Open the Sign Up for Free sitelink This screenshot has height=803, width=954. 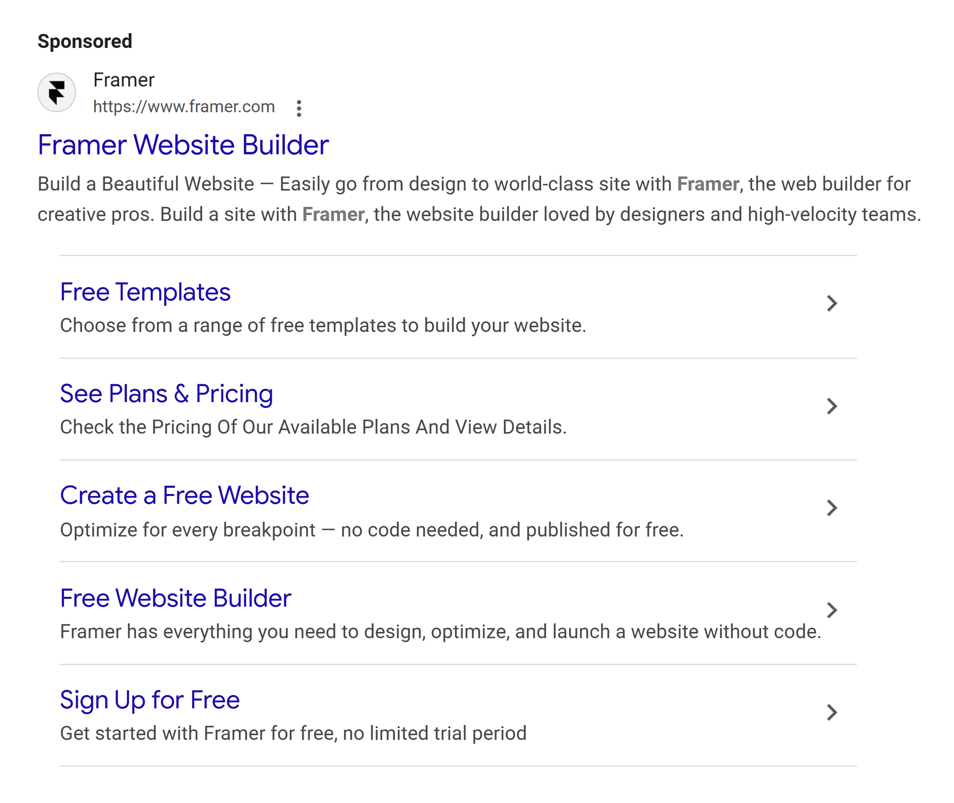150,700
